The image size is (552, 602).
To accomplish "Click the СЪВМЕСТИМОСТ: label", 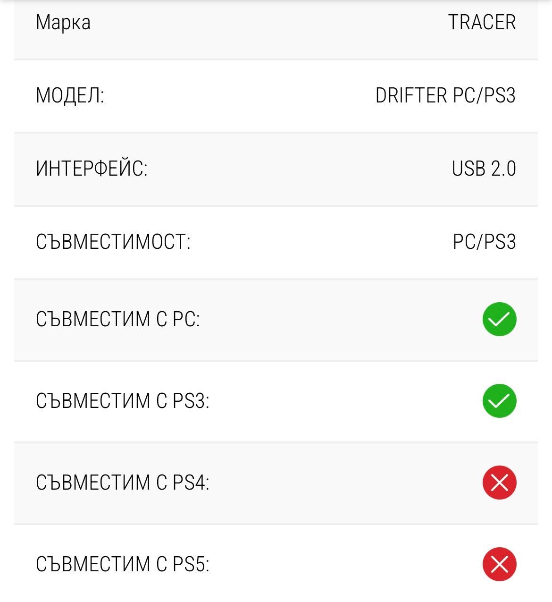I will tap(113, 242).
